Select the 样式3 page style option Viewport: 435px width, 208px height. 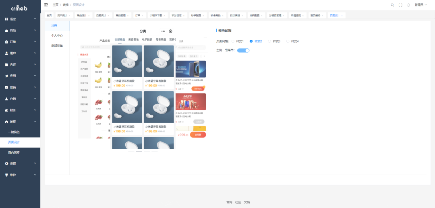(270, 41)
